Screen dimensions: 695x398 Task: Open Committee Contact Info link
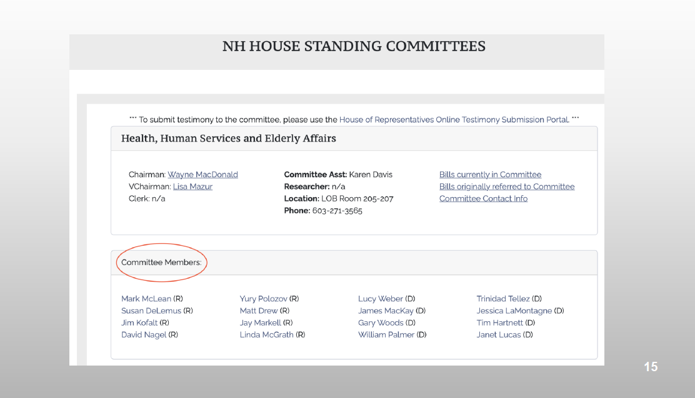click(x=483, y=198)
